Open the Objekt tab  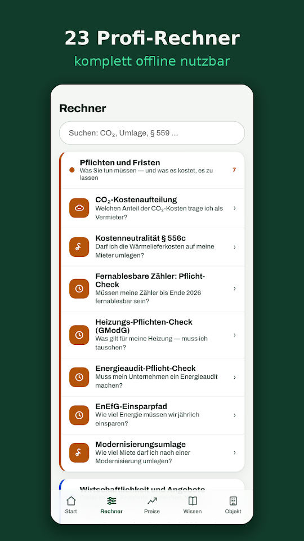pos(233,505)
